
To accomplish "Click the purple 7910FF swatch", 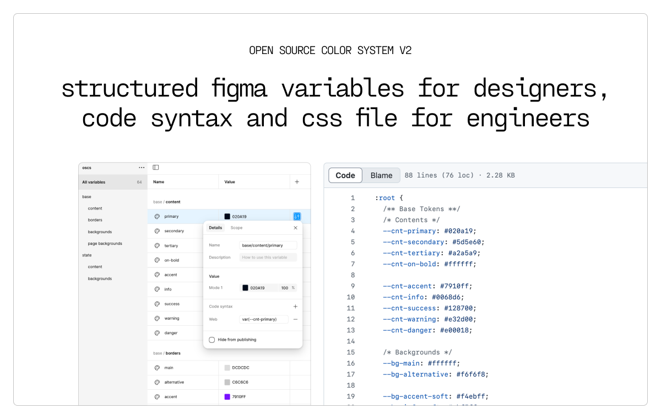I will [x=227, y=397].
